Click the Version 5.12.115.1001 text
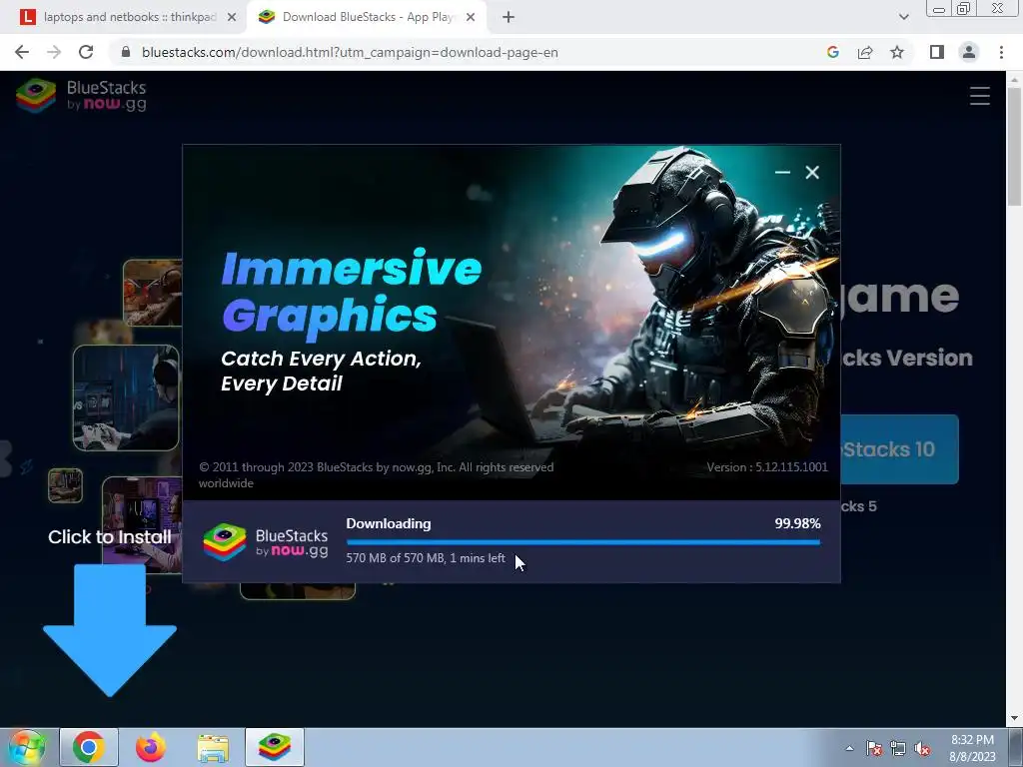The height and width of the screenshot is (767, 1023). click(767, 467)
